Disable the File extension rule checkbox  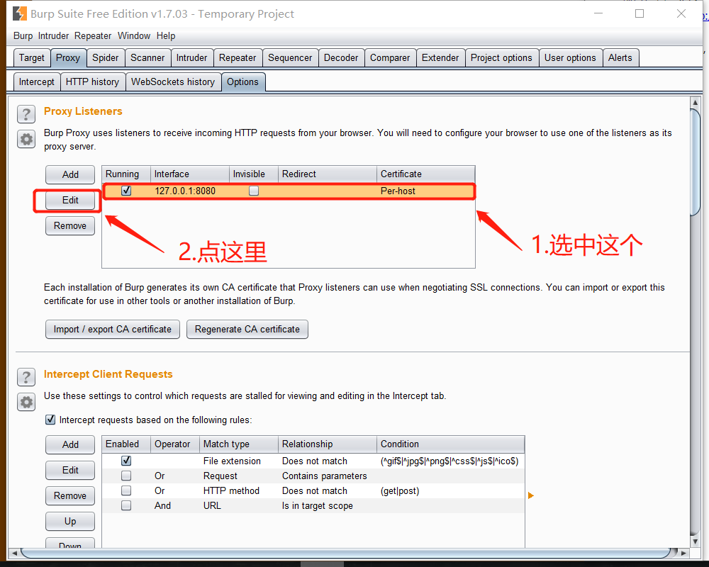126,461
